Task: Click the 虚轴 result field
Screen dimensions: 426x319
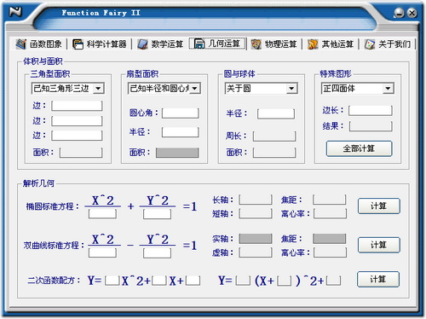Action: point(256,252)
